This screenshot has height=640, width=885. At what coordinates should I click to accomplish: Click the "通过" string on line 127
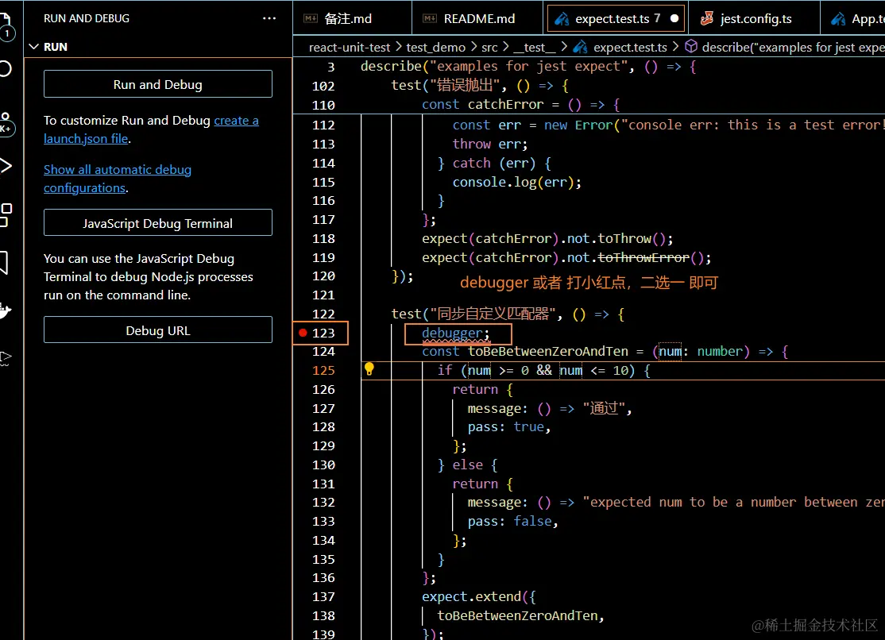pos(603,409)
